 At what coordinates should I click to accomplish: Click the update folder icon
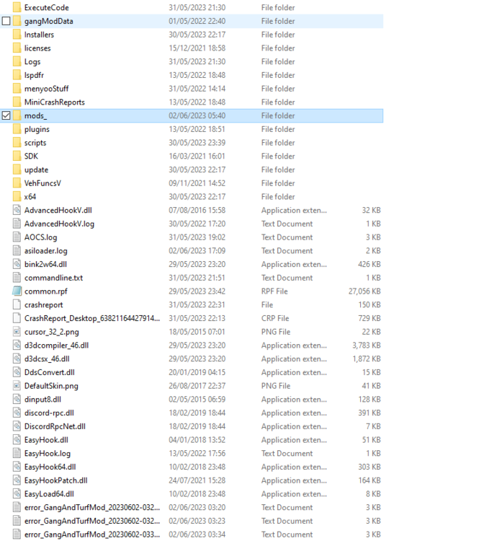pos(17,170)
